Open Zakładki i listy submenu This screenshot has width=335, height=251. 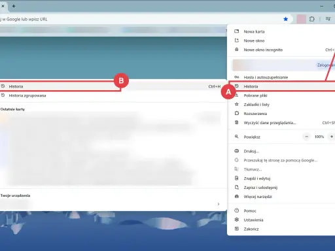point(281,105)
